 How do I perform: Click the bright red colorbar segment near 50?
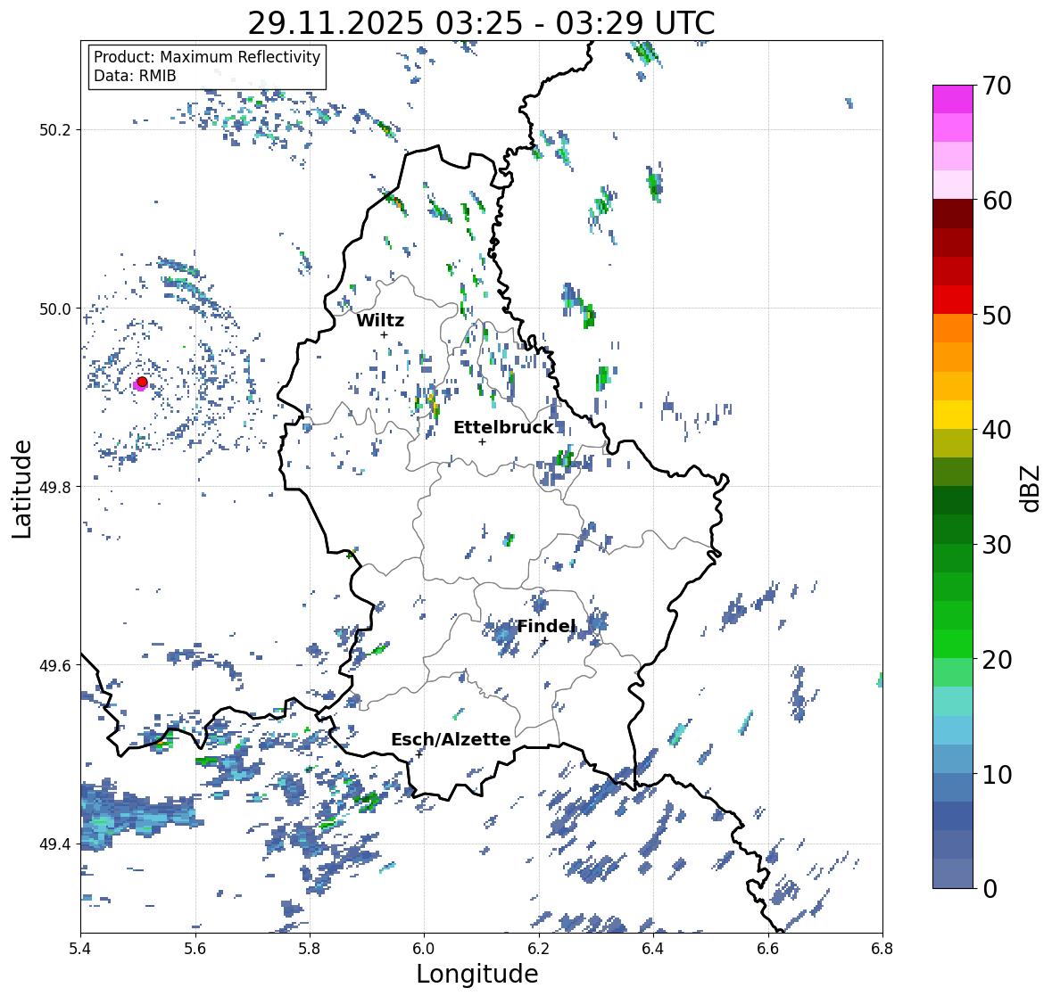point(953,300)
